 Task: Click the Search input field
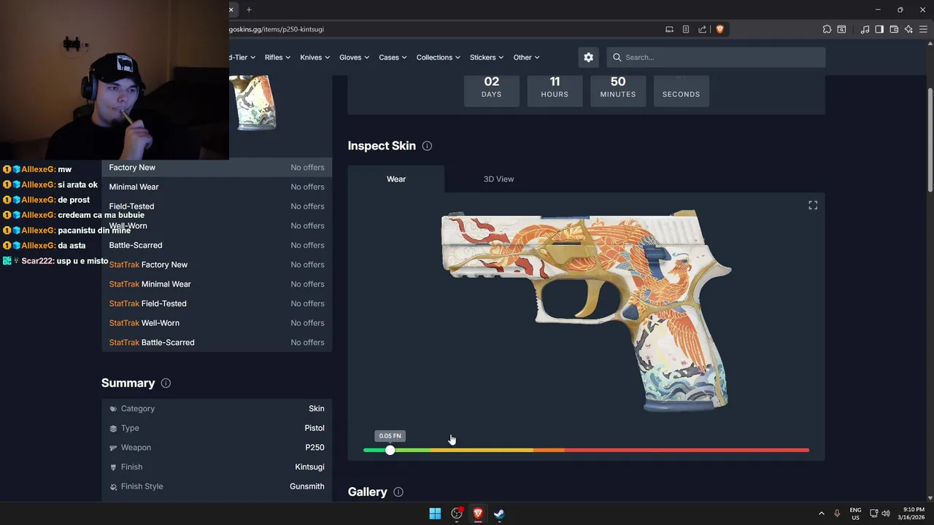click(x=716, y=58)
